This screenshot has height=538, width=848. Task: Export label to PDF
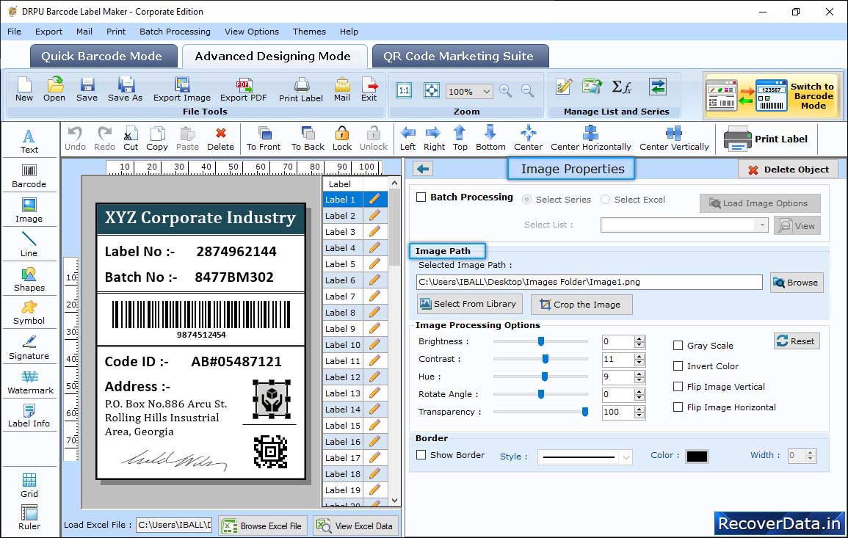click(243, 90)
